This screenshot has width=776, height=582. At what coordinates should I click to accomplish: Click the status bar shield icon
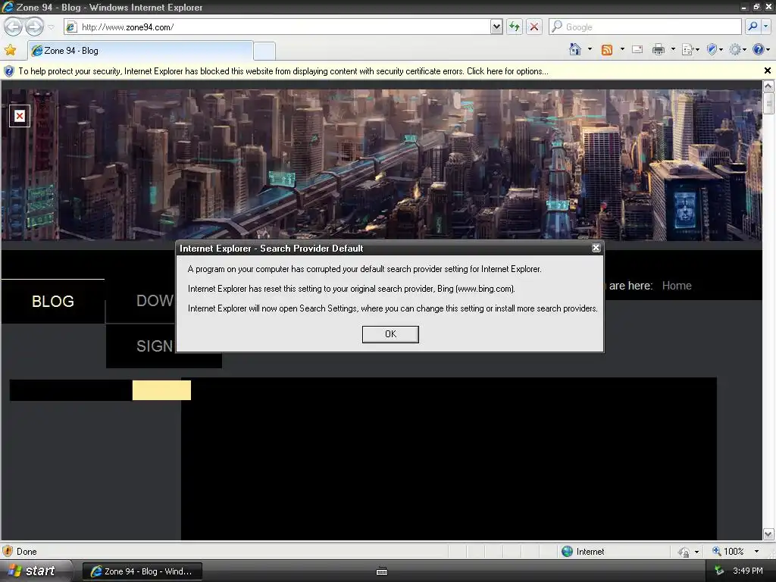pos(8,552)
